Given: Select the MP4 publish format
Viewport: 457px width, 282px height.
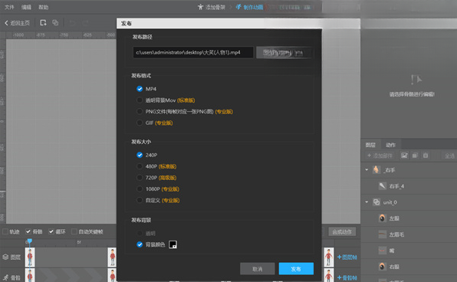Looking at the screenshot, I should pyautogui.click(x=140, y=89).
